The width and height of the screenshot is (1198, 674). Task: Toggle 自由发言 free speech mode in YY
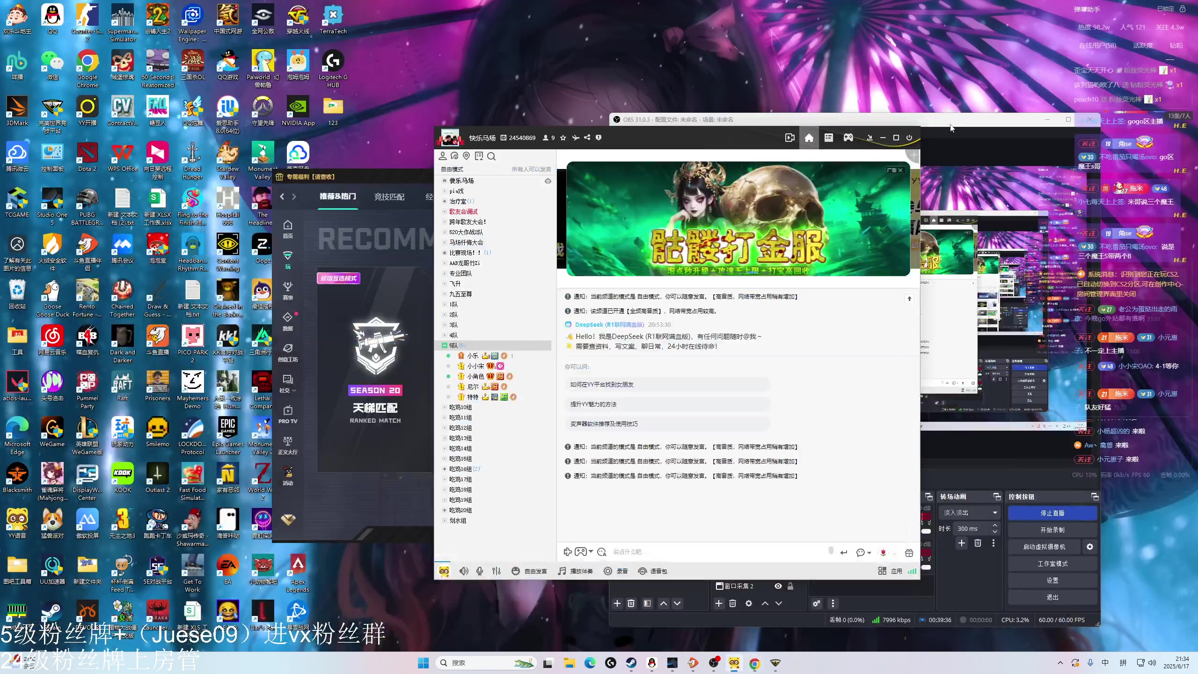529,571
